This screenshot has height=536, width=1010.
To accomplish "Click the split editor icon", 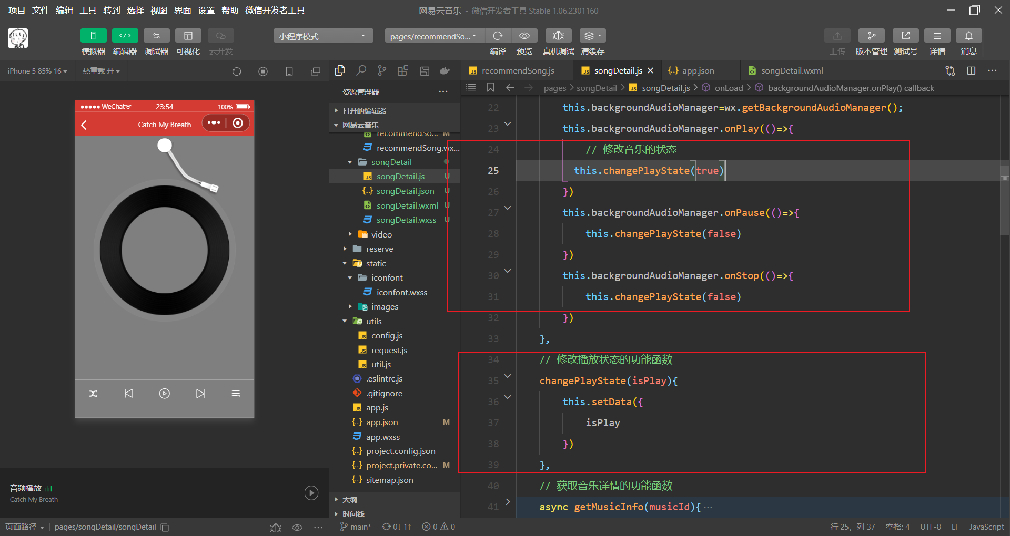I will tap(971, 70).
